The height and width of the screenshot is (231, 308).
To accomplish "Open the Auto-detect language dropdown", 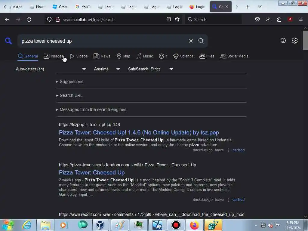I will click(x=51, y=69).
